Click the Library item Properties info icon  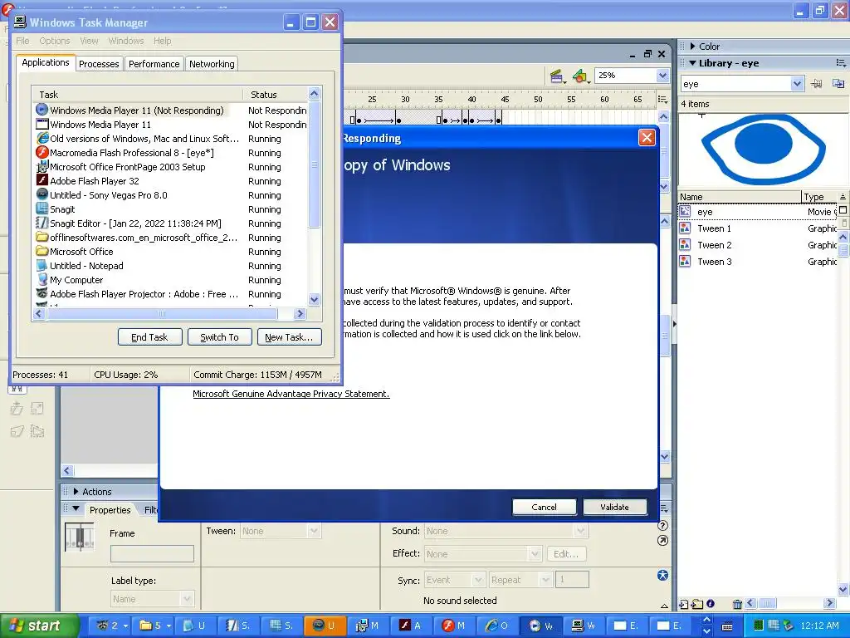711,603
